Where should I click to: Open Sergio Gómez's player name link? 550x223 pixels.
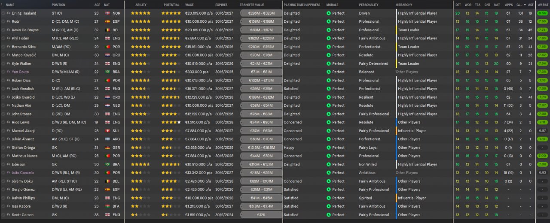pyautogui.click(x=23, y=190)
